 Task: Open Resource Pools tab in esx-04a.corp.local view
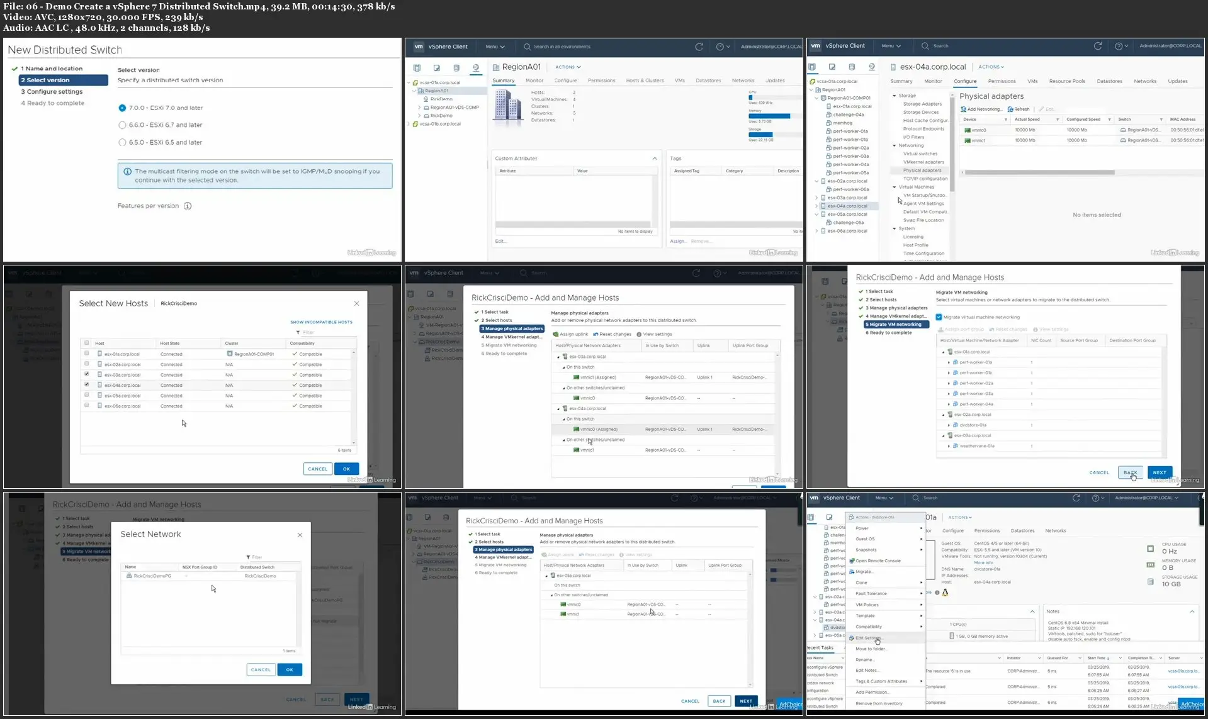1067,81
